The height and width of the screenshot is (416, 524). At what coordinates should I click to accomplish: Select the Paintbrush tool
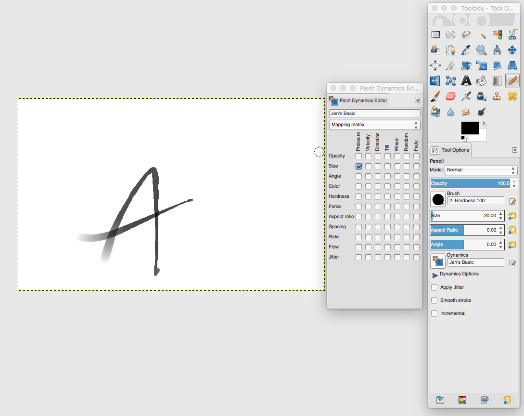[x=435, y=97]
